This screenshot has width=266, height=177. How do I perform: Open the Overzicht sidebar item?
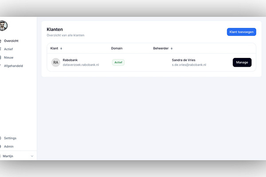tap(11, 41)
